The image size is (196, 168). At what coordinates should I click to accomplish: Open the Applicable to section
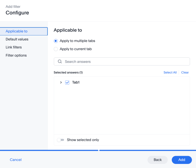point(24,31)
